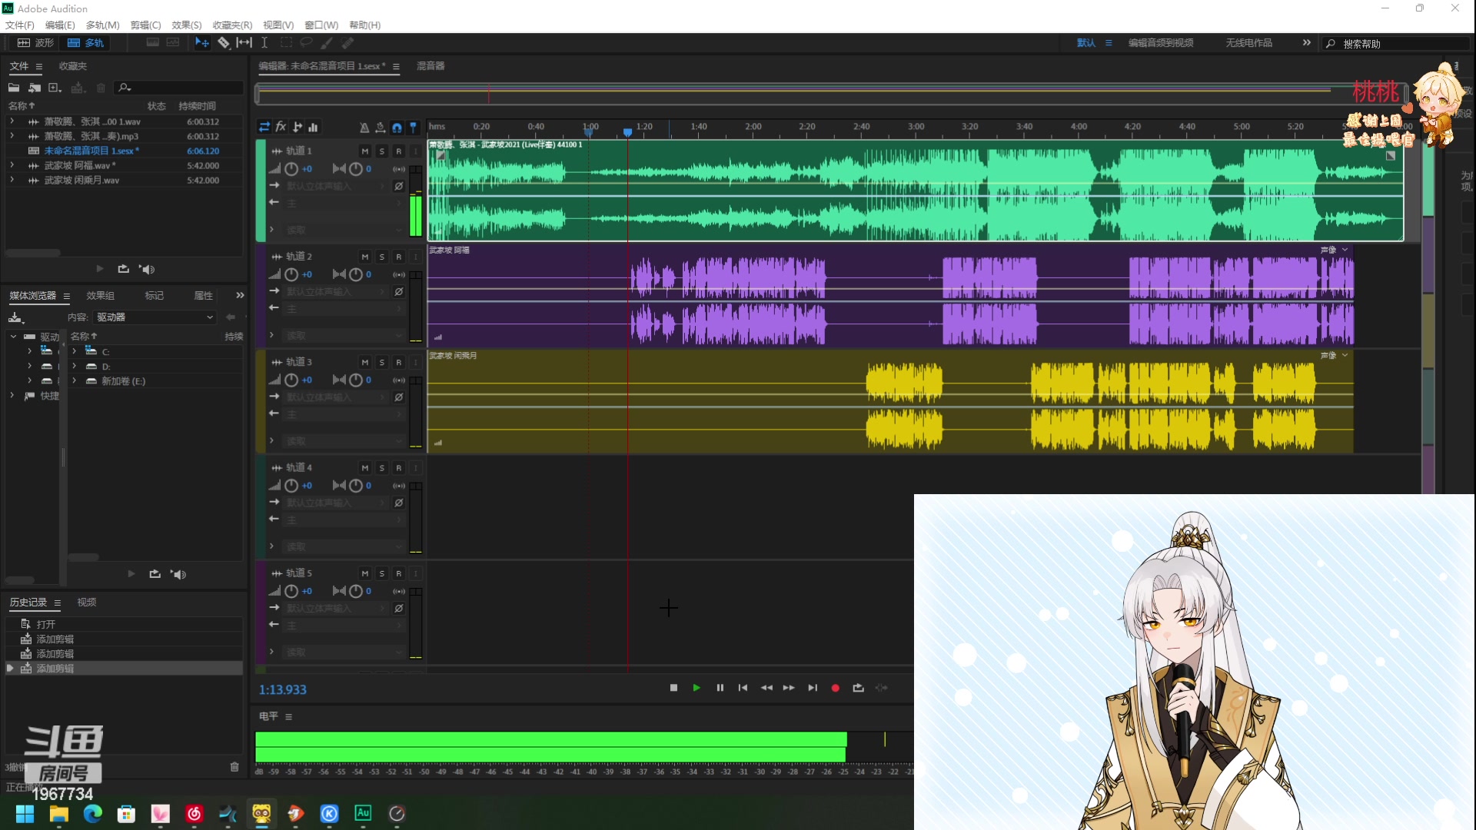Mute track 轨道 5
This screenshot has width=1476, height=830.
[x=365, y=573]
